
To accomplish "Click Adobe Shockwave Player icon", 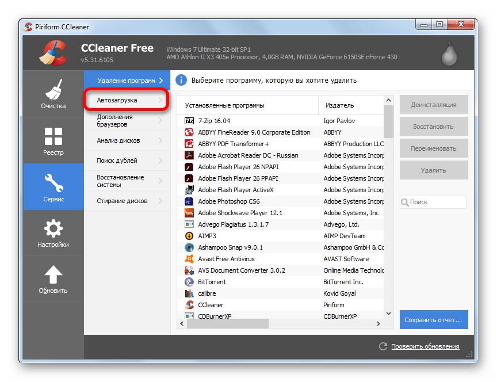I will click(189, 213).
